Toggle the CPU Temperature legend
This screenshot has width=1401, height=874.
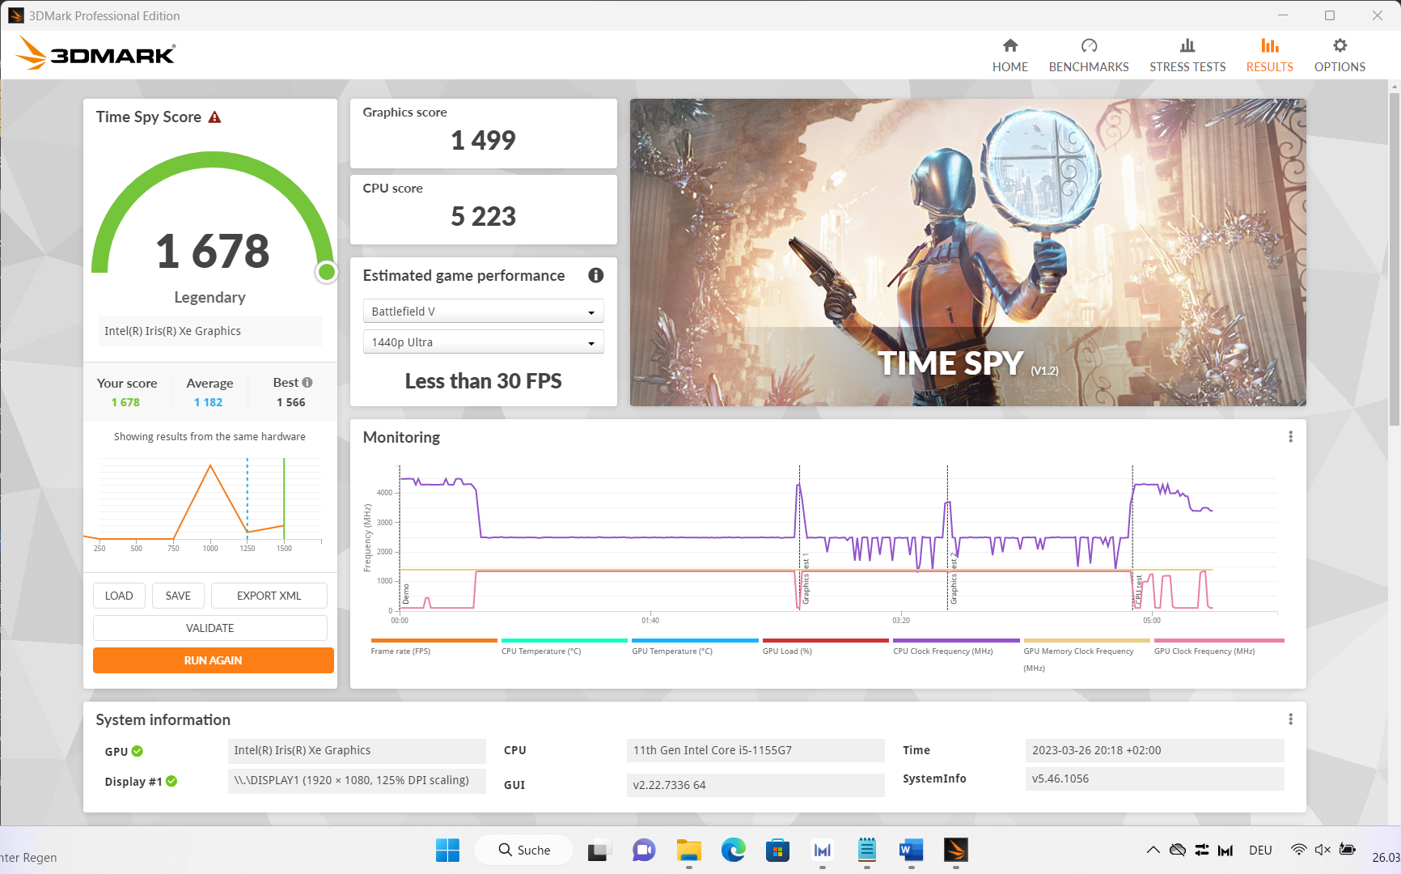[564, 647]
